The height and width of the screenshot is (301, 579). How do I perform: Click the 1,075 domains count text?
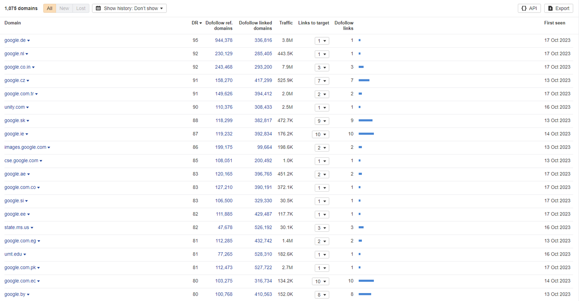21,8
